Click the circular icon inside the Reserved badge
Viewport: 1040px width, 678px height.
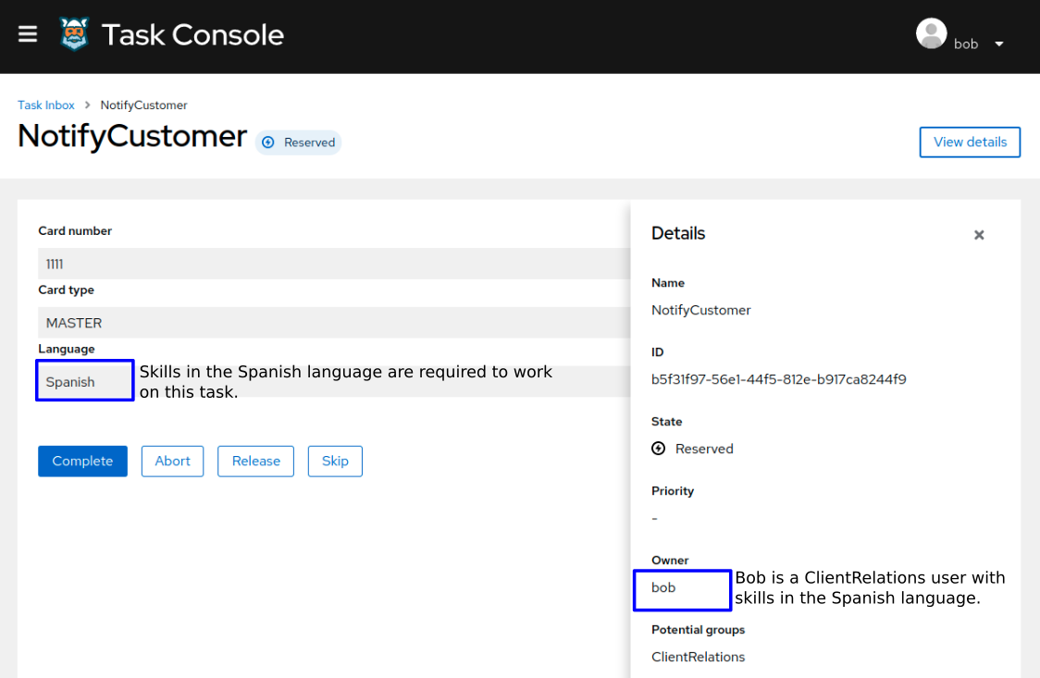(267, 142)
